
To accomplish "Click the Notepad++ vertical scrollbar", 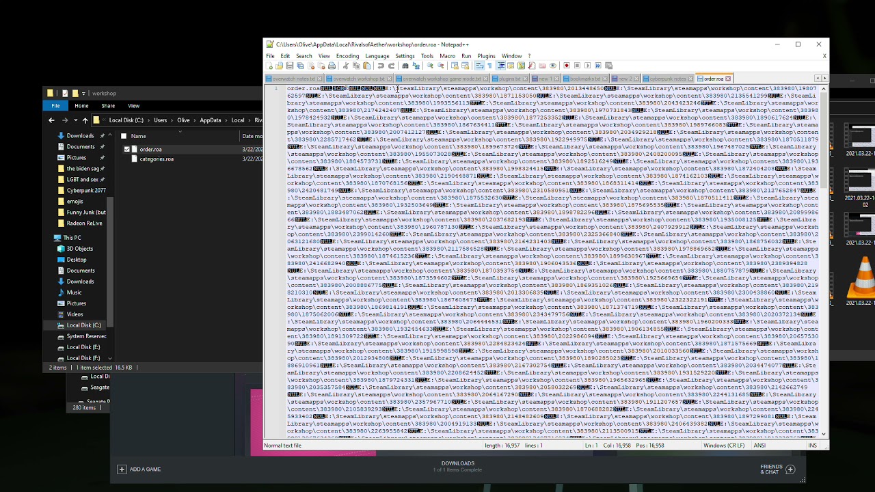I will pos(824,260).
